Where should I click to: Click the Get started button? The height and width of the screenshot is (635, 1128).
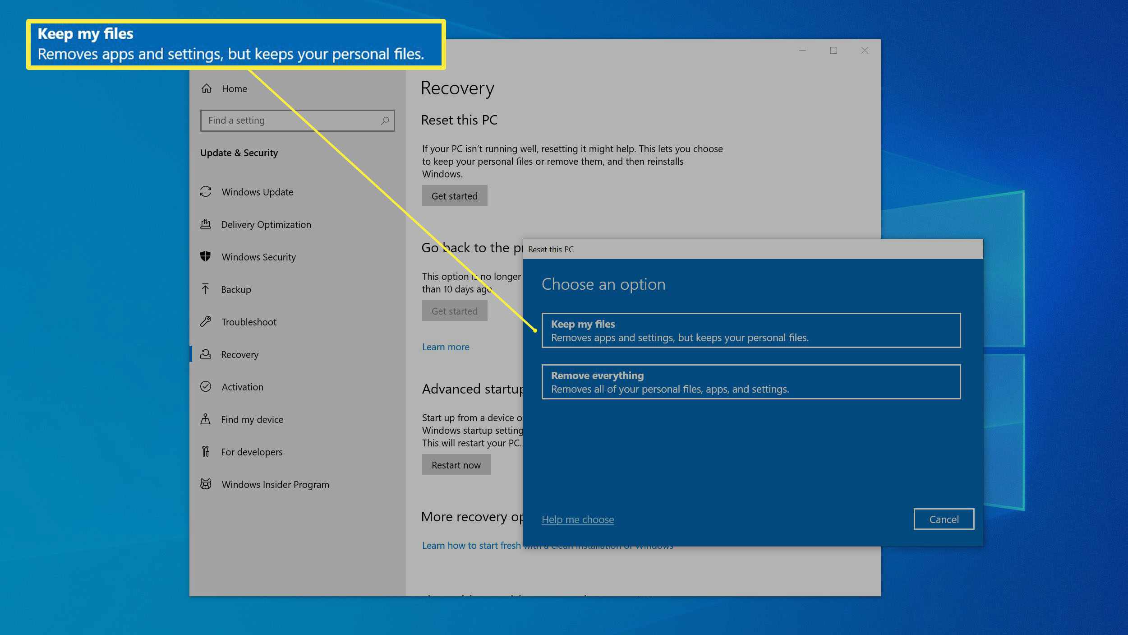[x=455, y=195]
